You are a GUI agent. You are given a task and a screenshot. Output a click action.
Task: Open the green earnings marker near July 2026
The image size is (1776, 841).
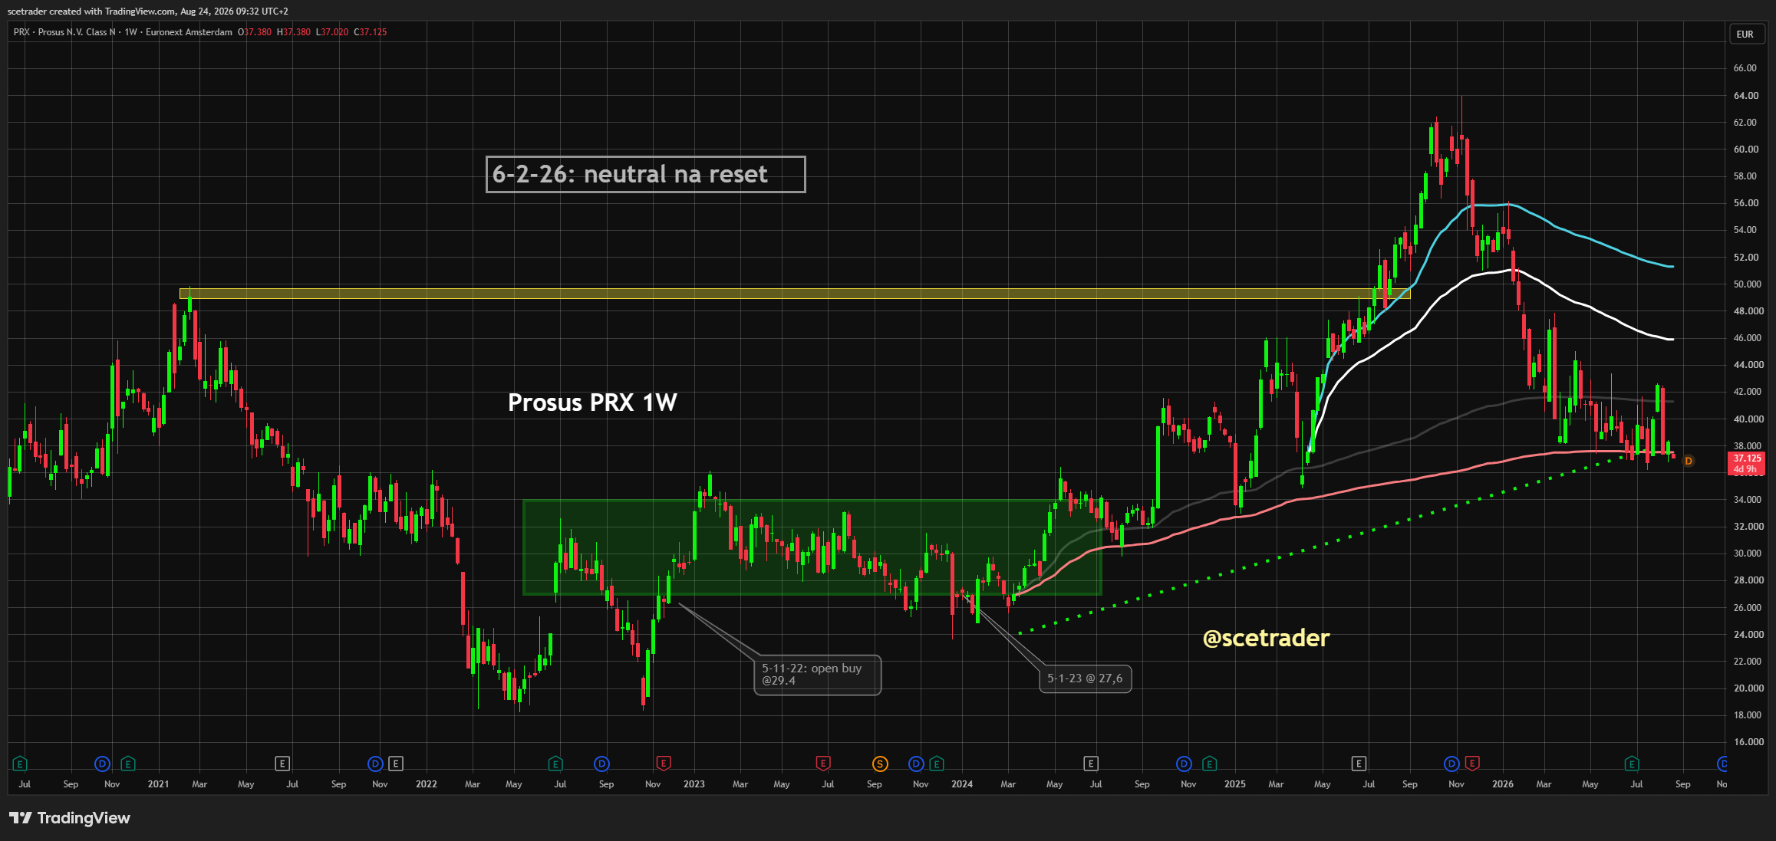tap(1632, 764)
